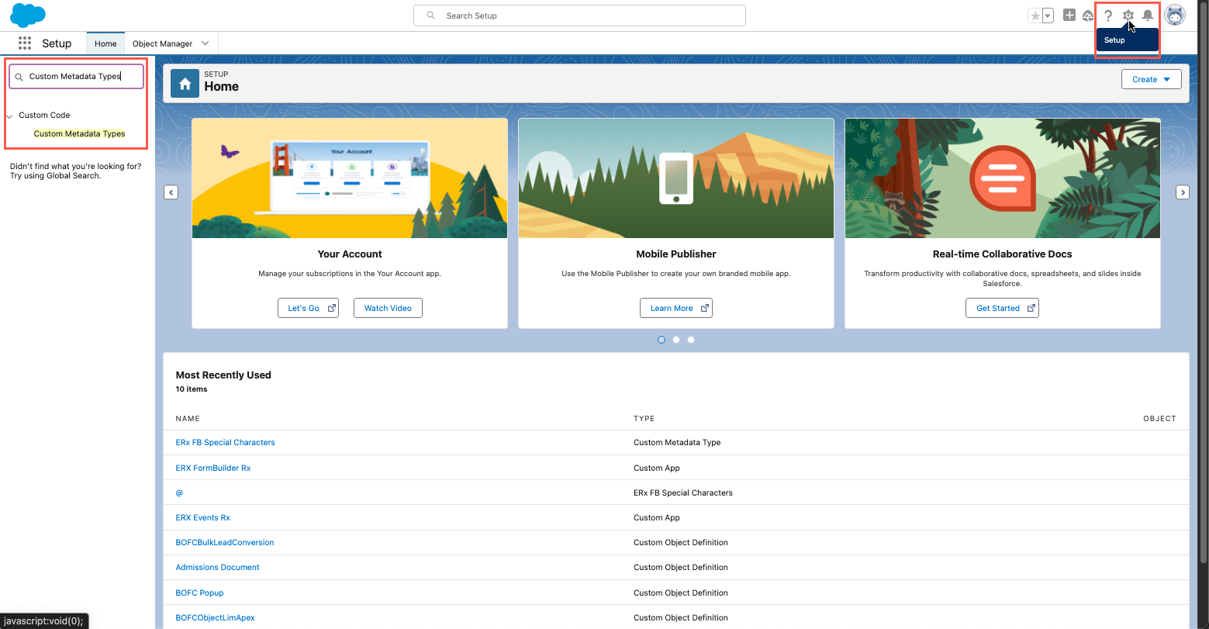Image resolution: width=1209 pixels, height=629 pixels.
Task: Open the Favorites list dropdown arrow
Action: click(x=1048, y=16)
